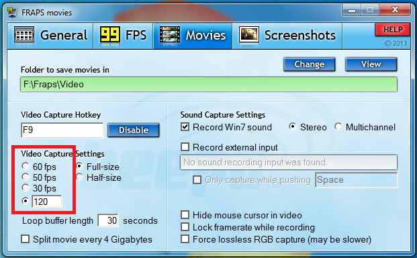Screen dimensions: 417x258
Task: Enable Lock framerate while recording
Action: pyautogui.click(x=185, y=227)
